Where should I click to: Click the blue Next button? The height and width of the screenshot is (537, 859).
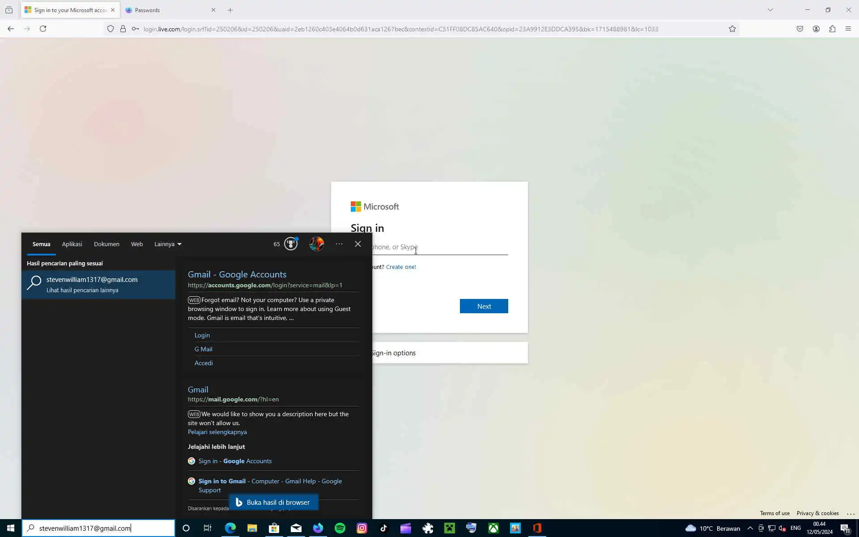pyautogui.click(x=484, y=306)
